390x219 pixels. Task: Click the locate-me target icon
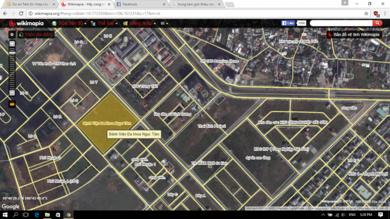click(12, 34)
